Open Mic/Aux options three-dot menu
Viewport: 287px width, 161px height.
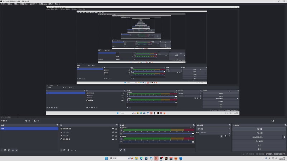[121, 130]
